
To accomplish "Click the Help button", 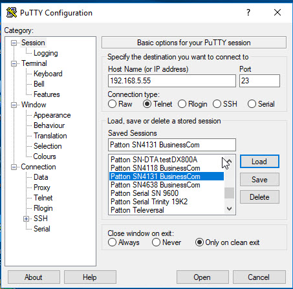I will (x=90, y=277).
